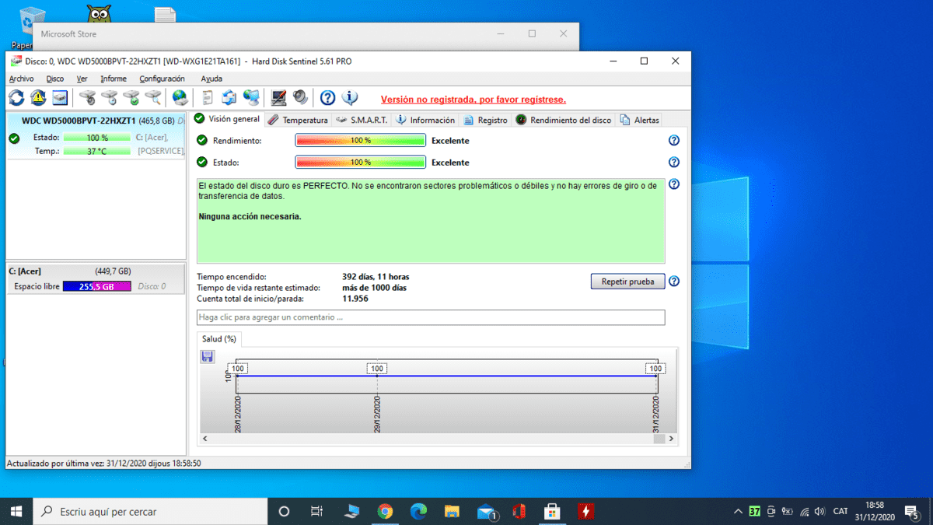Open the Mail app in the taskbar

[486, 511]
